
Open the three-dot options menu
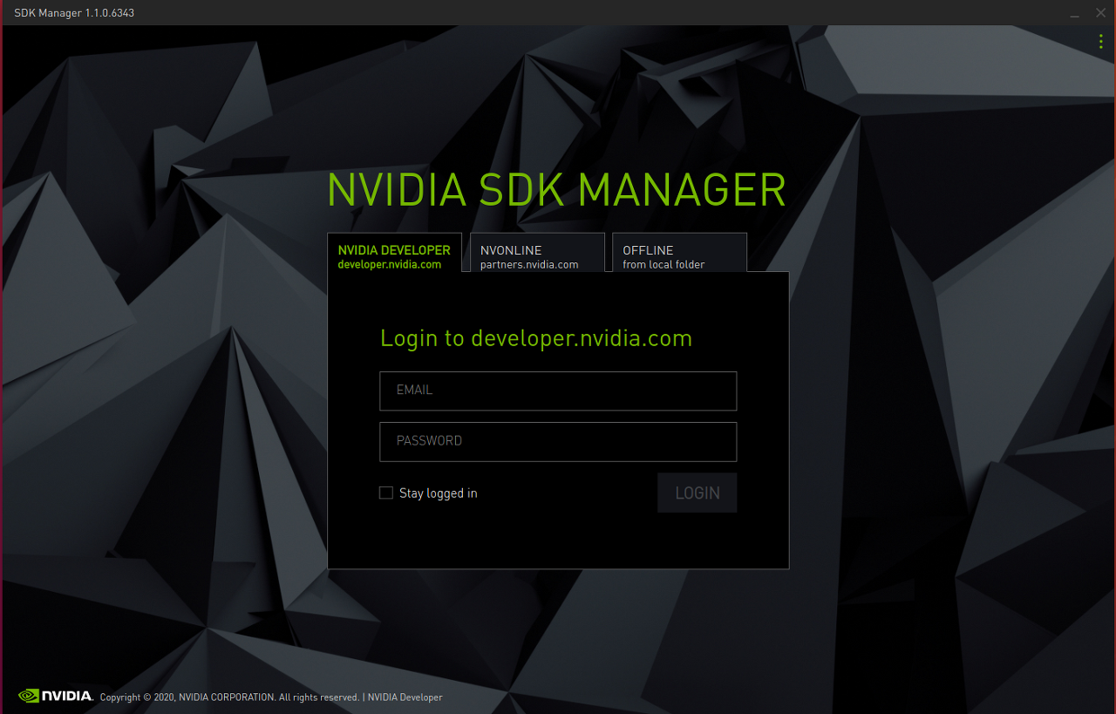click(1101, 41)
